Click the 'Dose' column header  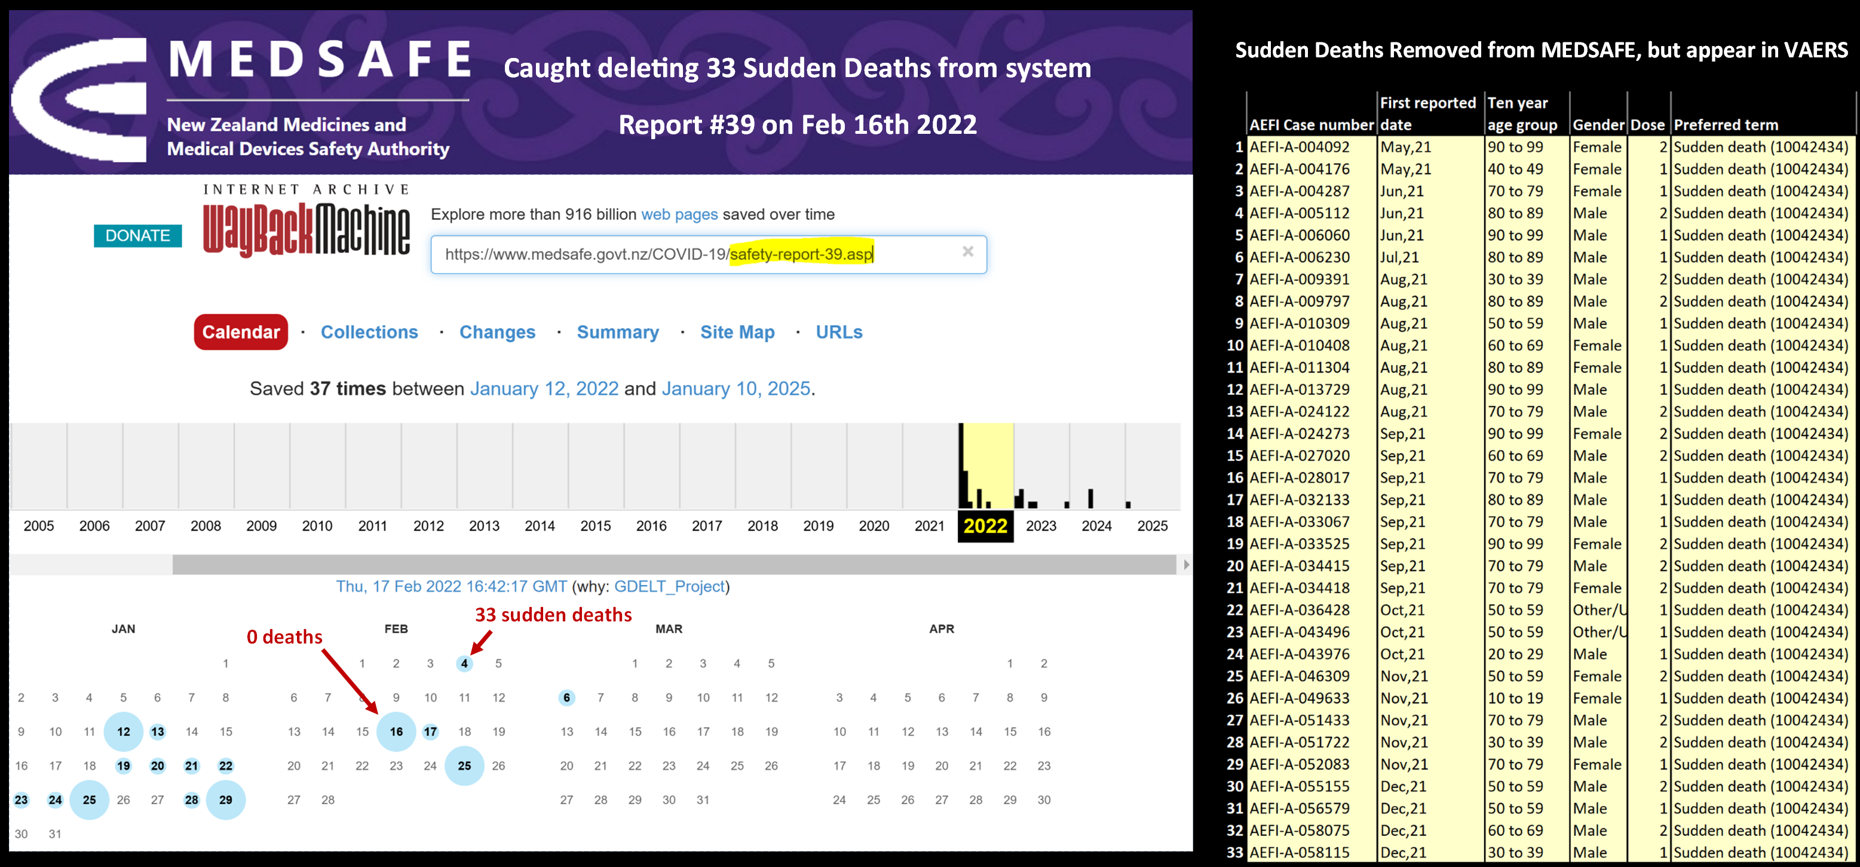1648,125
